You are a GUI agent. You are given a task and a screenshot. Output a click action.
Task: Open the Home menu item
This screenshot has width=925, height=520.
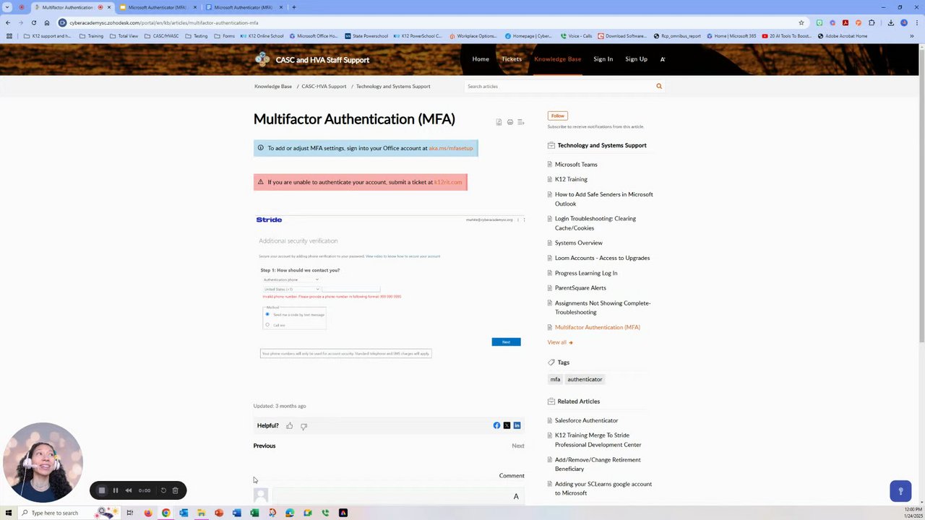pyautogui.click(x=481, y=59)
